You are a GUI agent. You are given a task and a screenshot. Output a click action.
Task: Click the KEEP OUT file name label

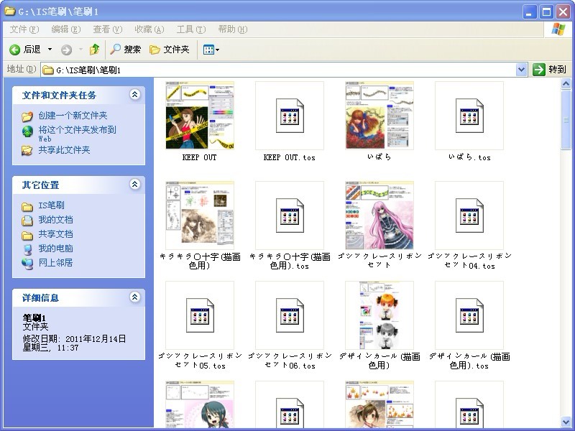pos(200,157)
